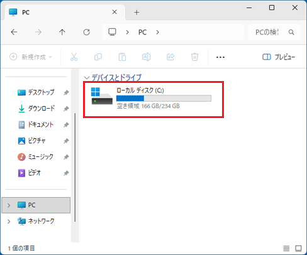Viewport: 307px width, 255px height.
Task: Collapse the デバイスとドライブ group
Action: coord(86,78)
